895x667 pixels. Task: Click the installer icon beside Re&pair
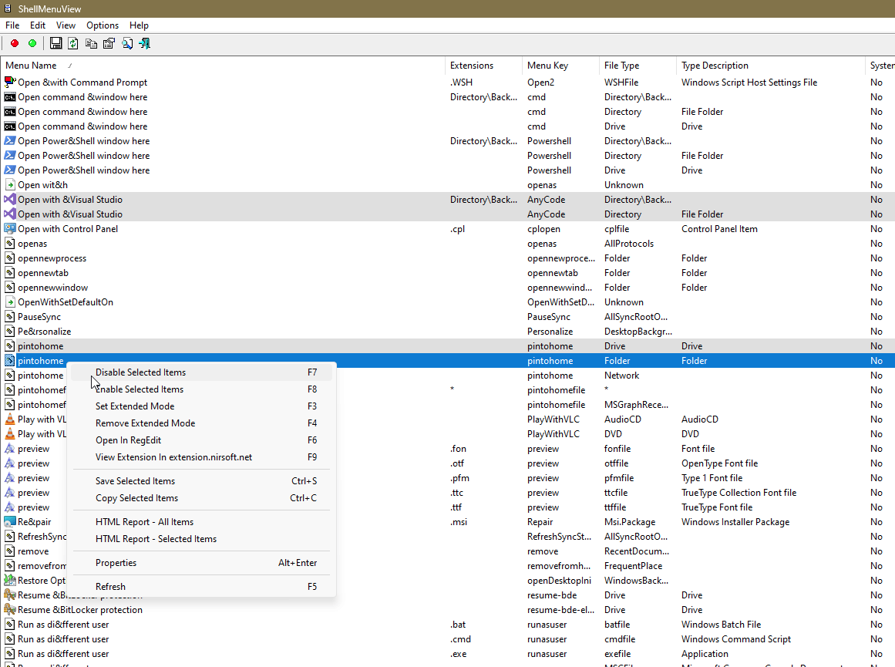click(10, 522)
